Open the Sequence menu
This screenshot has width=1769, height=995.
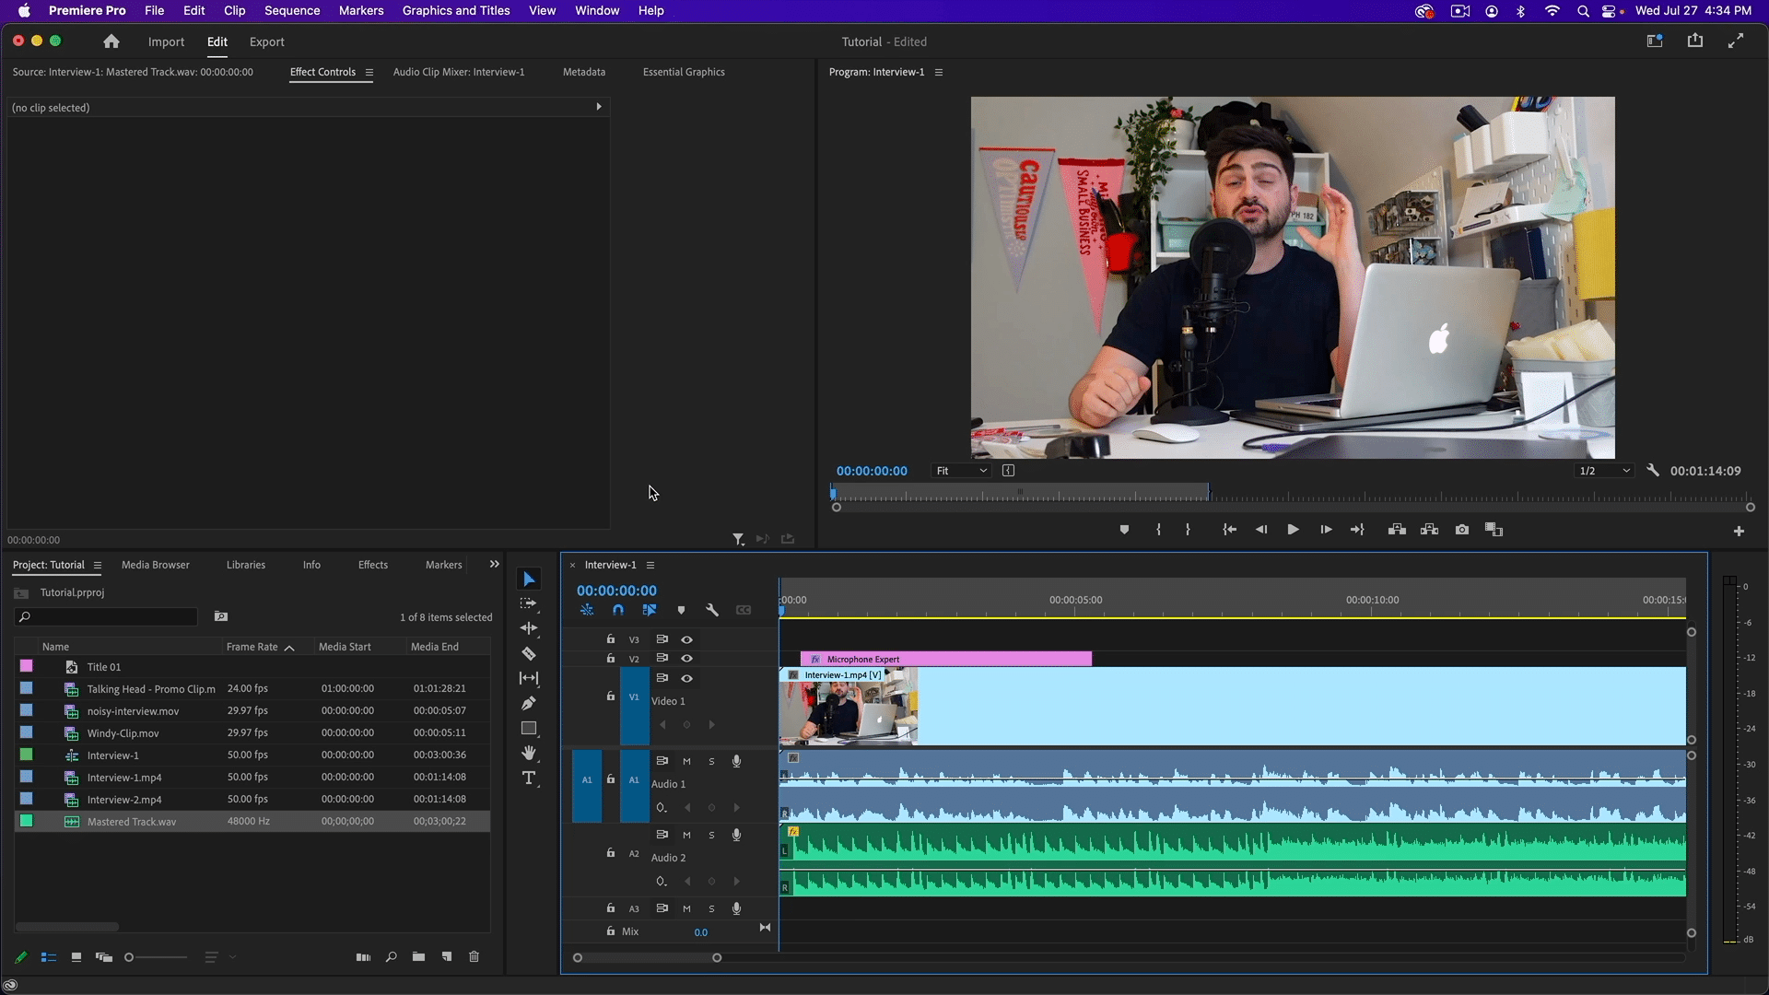point(292,11)
